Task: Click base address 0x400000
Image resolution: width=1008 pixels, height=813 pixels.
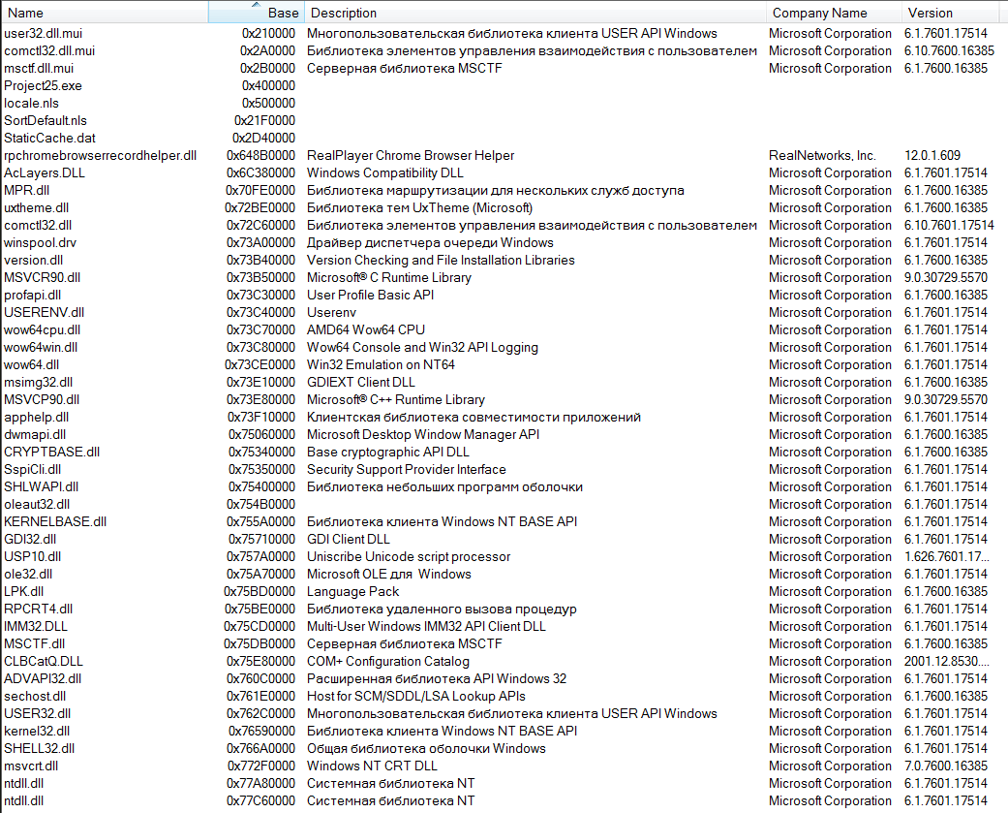Action: [268, 85]
